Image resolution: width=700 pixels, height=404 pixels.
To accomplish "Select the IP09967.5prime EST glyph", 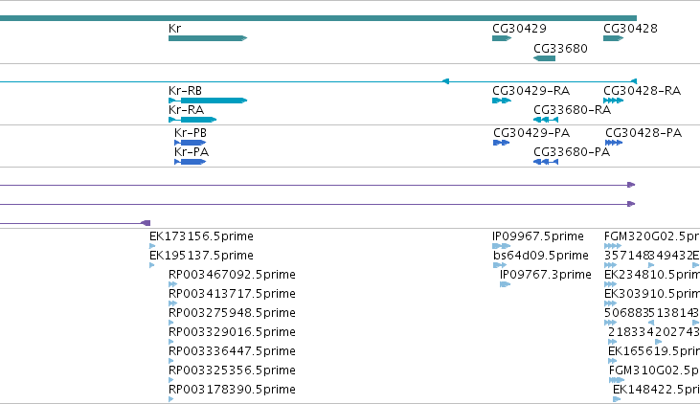I will (502, 246).
